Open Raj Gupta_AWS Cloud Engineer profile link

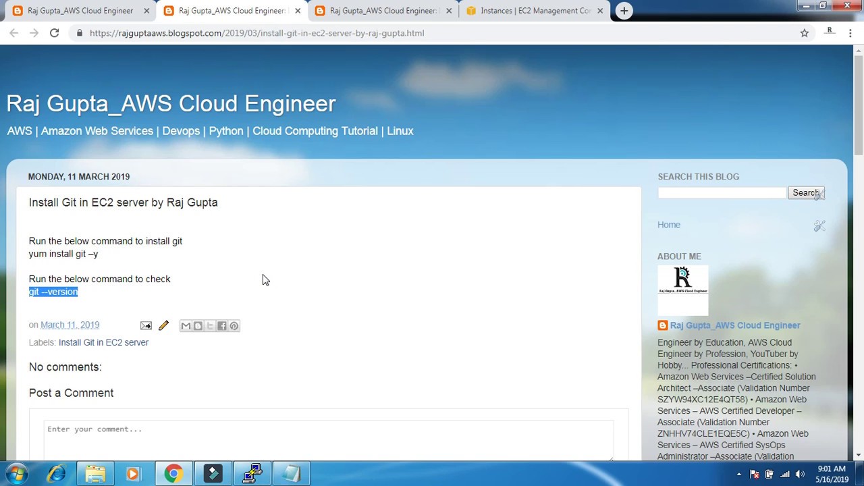pos(735,325)
